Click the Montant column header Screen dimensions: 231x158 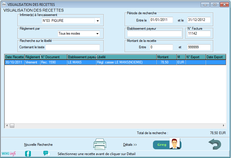point(167,57)
